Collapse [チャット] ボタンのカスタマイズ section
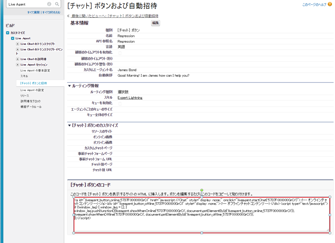 click(69, 125)
